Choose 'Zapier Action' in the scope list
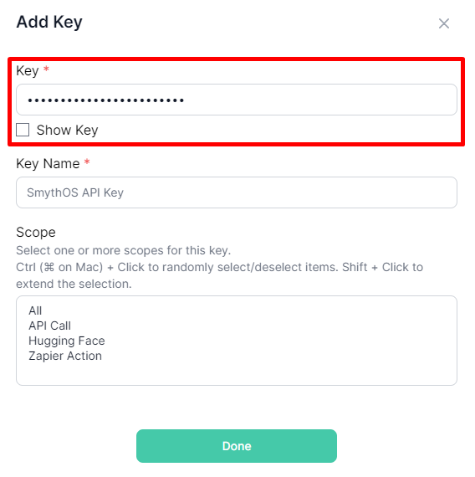 point(65,356)
